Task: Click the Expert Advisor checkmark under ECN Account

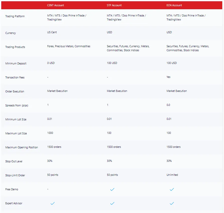Action: coord(172,204)
